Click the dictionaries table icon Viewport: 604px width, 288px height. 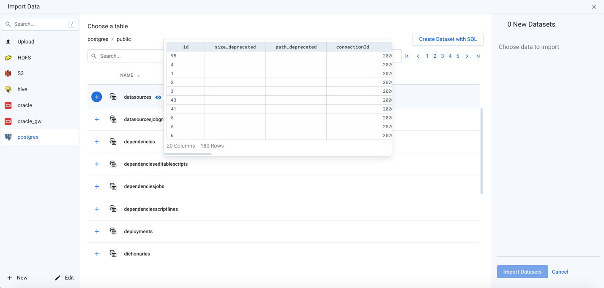[x=113, y=254]
